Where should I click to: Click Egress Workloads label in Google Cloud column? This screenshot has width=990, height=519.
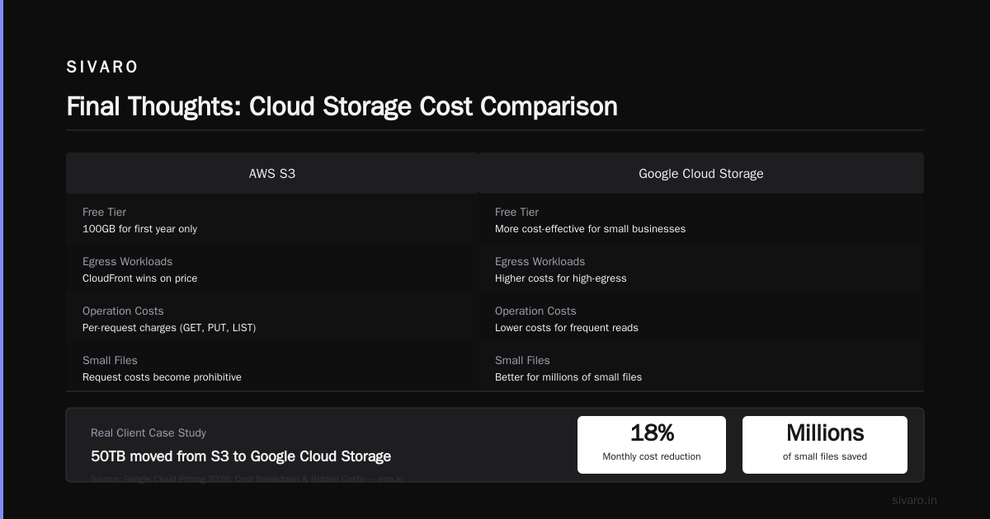[540, 261]
